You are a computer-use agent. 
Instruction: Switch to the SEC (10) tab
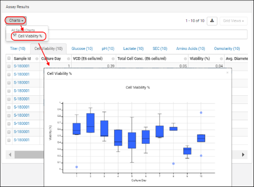[160, 48]
